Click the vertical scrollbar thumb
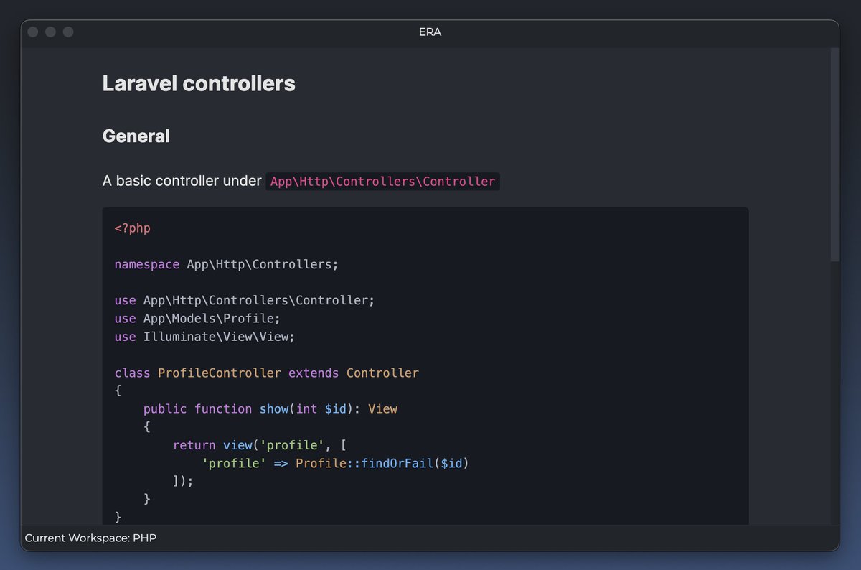This screenshot has height=570, width=861. click(834, 154)
